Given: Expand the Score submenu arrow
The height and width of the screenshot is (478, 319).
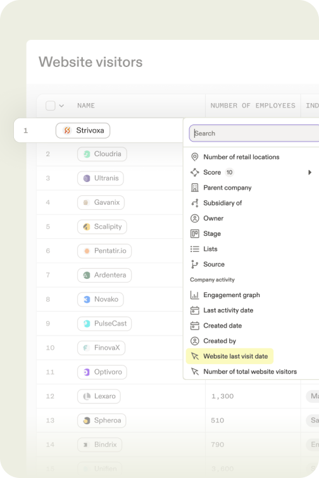Looking at the screenshot, I should coord(310,172).
